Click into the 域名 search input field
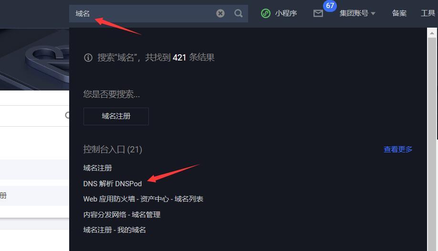This screenshot has width=438, height=251. tap(143, 13)
